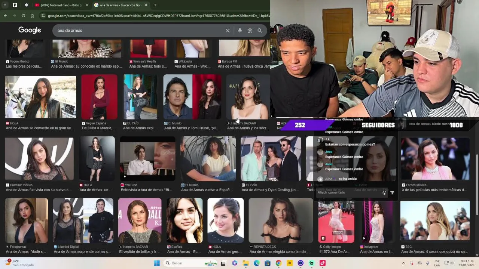Open Task View in the taskbar
Viewport: 479px width, 269px height.
[x=223, y=263]
